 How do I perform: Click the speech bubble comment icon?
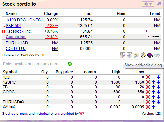click(x=157, y=55)
